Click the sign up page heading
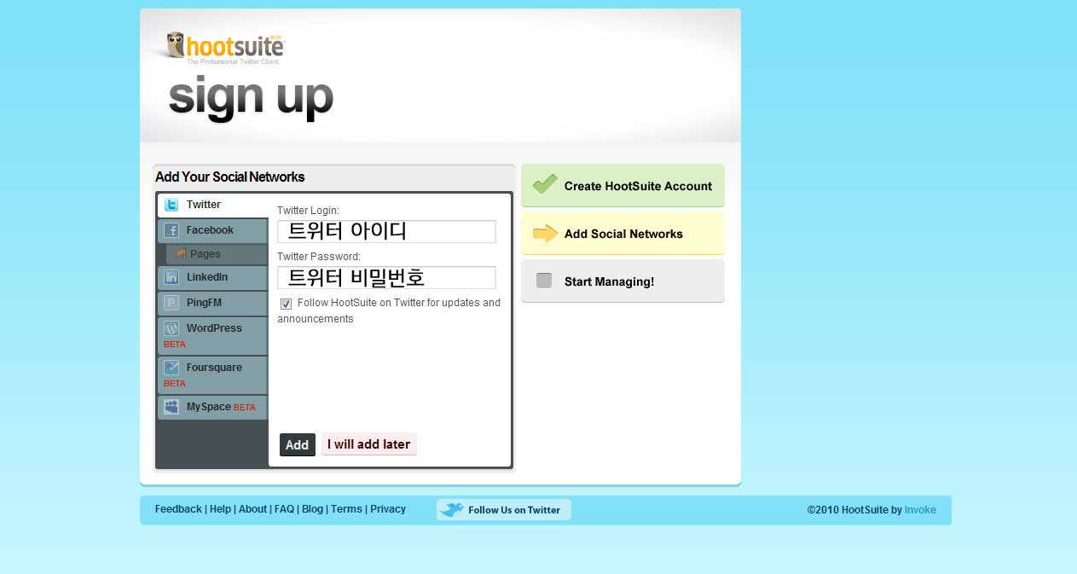The image size is (1077, 574). click(251, 97)
